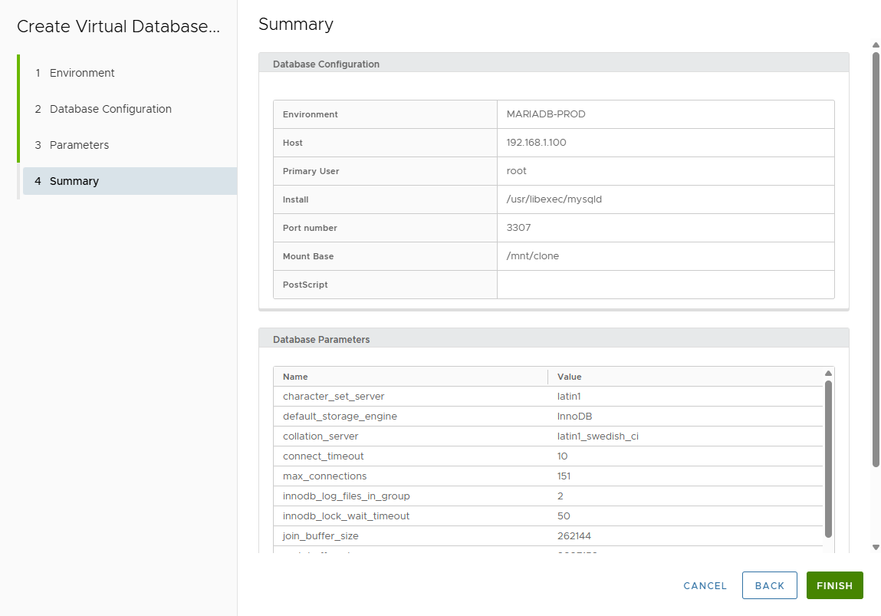Click the Database Parameters table scrollbar thumb

pyautogui.click(x=828, y=458)
